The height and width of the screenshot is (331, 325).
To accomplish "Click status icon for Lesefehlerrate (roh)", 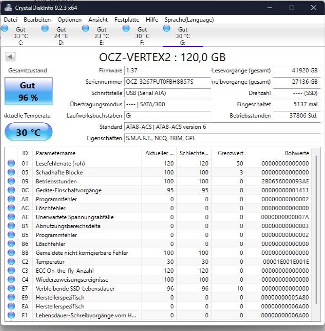I will coord(11,163).
